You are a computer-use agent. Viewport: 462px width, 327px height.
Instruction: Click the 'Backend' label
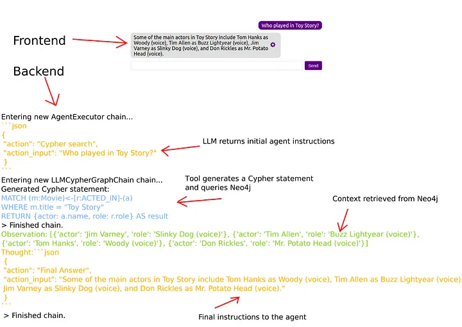click(x=38, y=71)
